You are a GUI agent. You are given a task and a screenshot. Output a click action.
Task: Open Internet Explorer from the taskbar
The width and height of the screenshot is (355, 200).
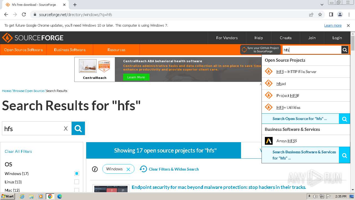22,196
